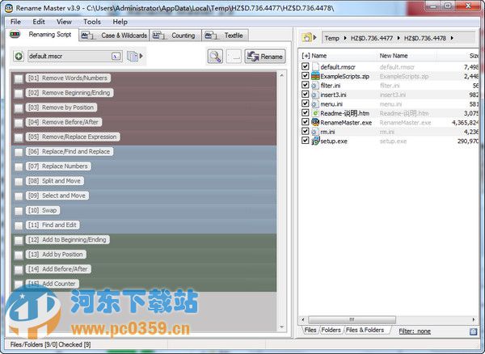Expand the arrow beside the folder icon
The height and width of the screenshot is (354, 485).
(x=315, y=37)
